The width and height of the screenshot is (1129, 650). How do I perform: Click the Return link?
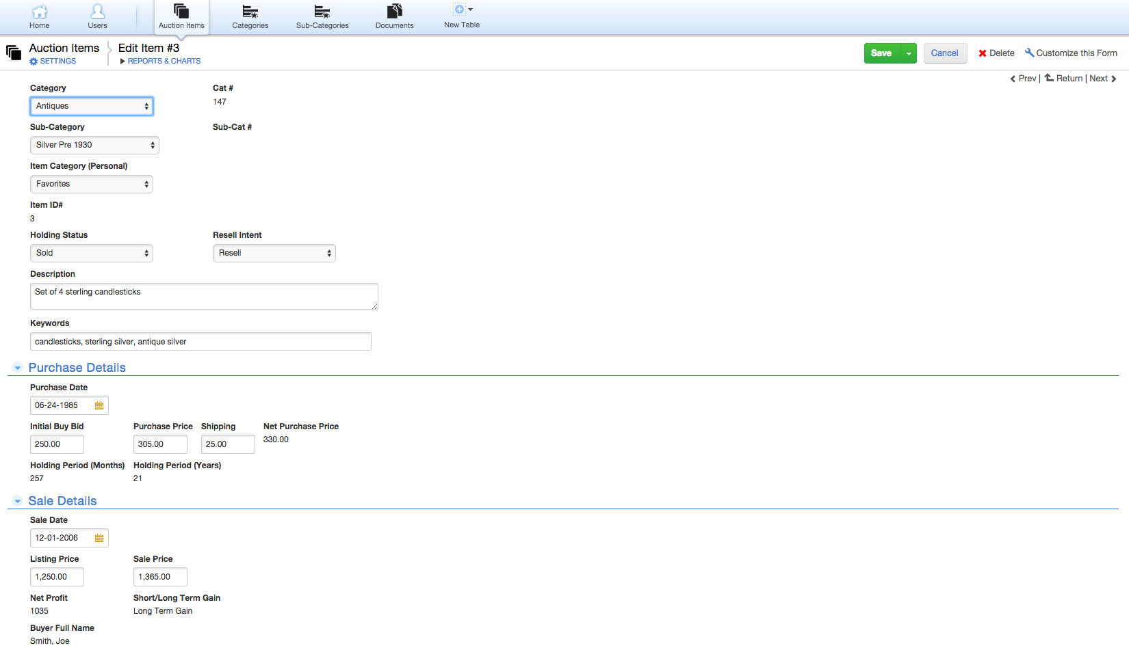1069,79
